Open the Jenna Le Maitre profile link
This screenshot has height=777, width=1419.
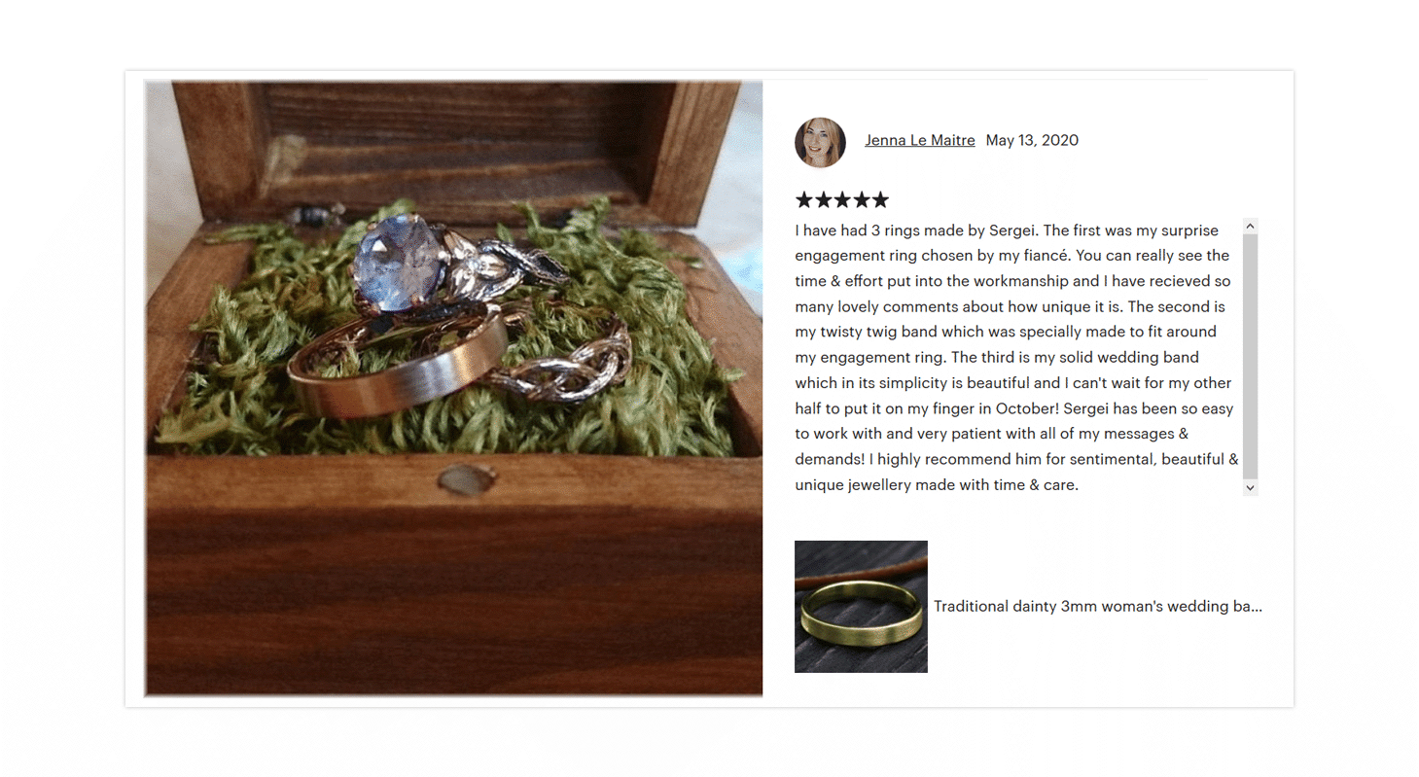click(x=920, y=140)
